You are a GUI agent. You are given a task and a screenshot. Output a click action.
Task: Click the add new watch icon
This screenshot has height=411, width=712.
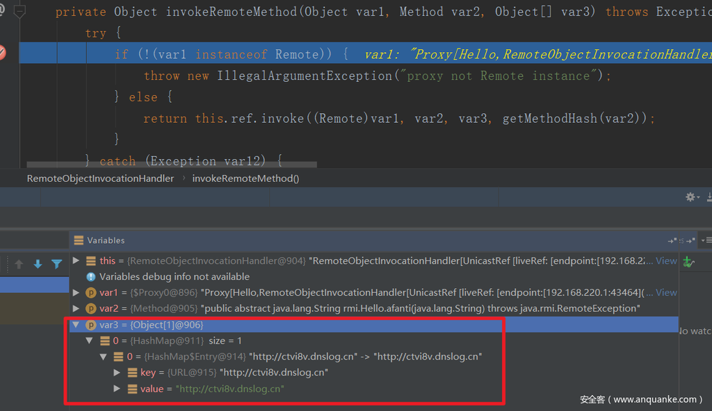click(x=688, y=262)
